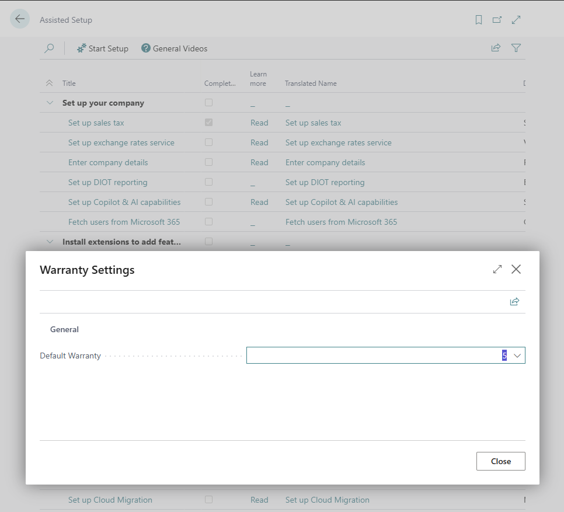Open Assisted Setup in a new window
564x512 pixels.
coord(497,19)
